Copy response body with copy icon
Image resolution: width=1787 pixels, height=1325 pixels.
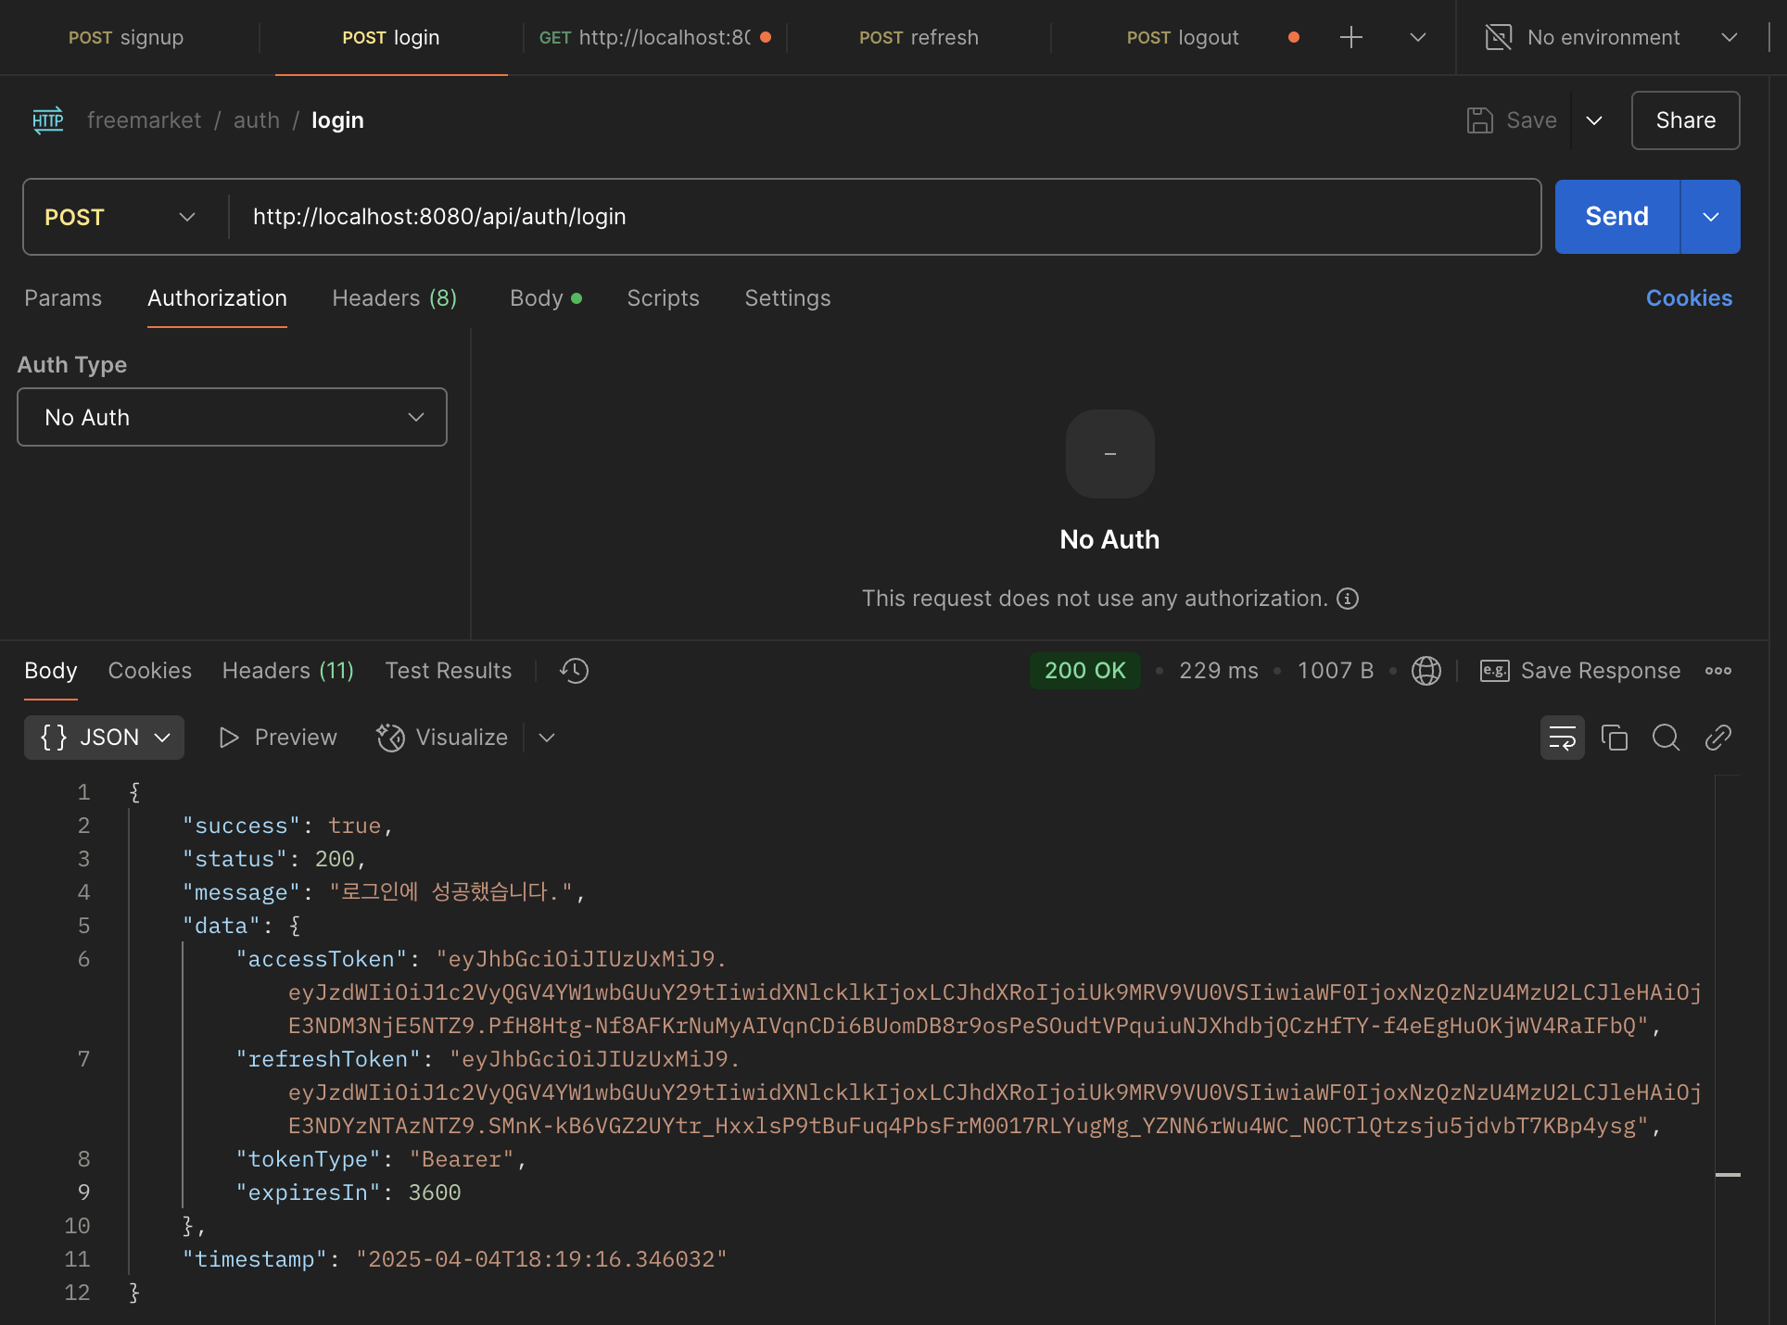coord(1614,738)
